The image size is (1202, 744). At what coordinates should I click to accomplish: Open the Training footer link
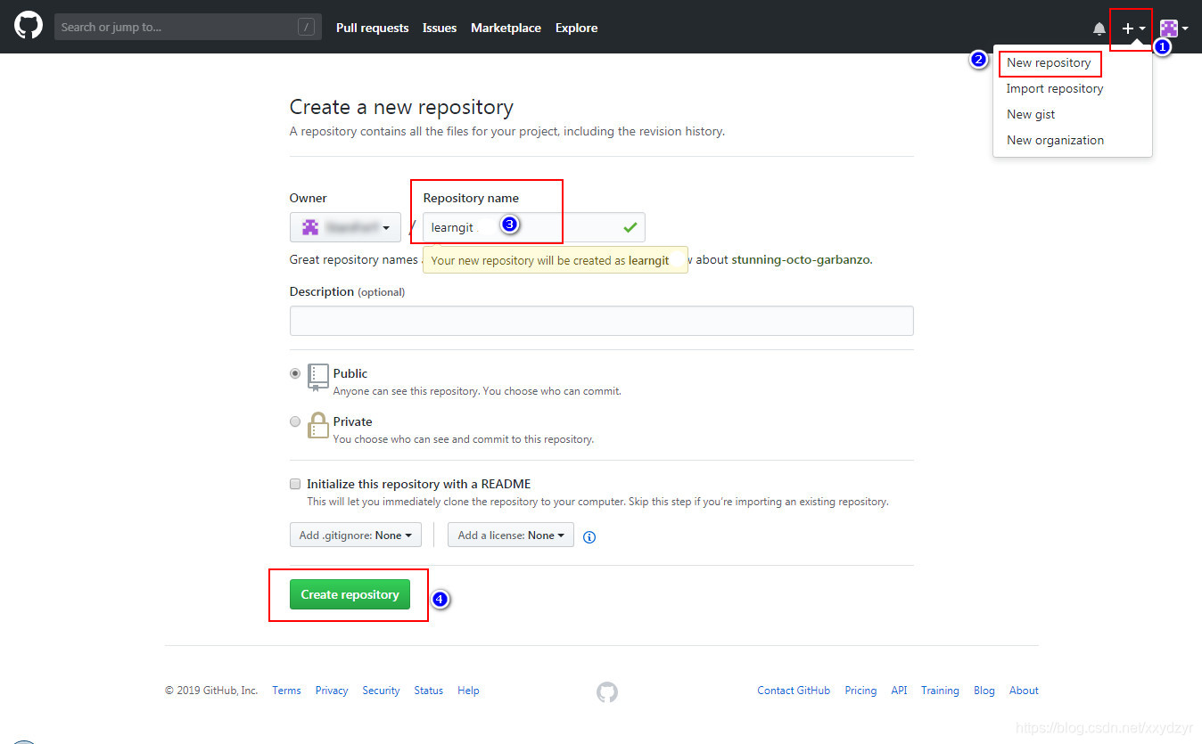click(x=940, y=691)
